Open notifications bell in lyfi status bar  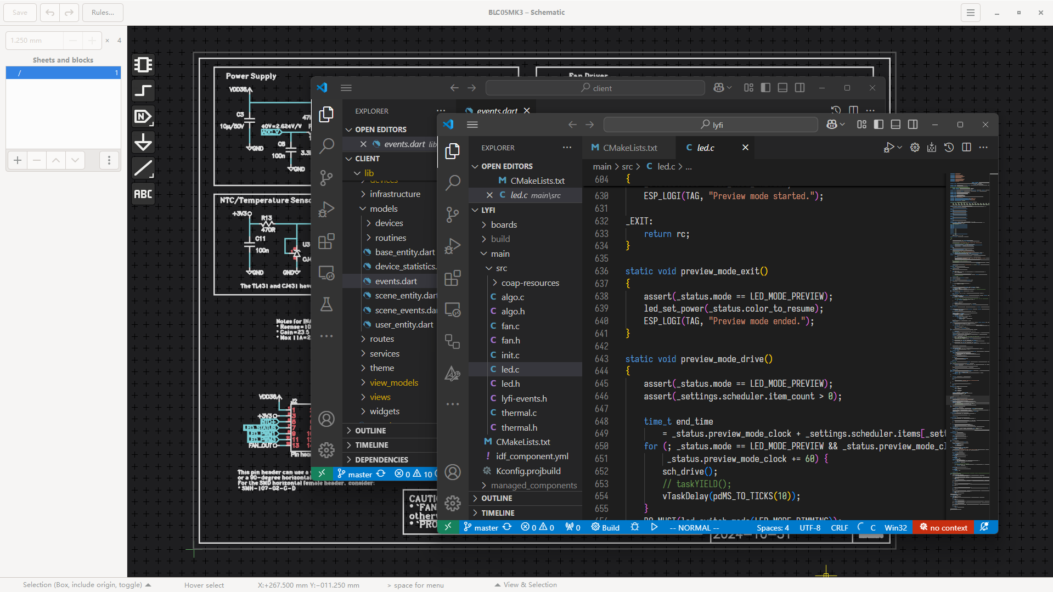(984, 527)
